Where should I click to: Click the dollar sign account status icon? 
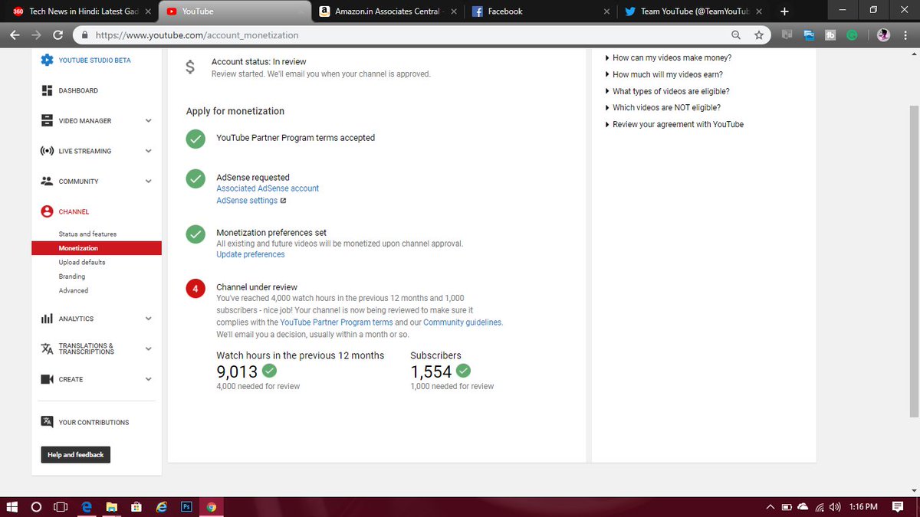[x=190, y=67]
